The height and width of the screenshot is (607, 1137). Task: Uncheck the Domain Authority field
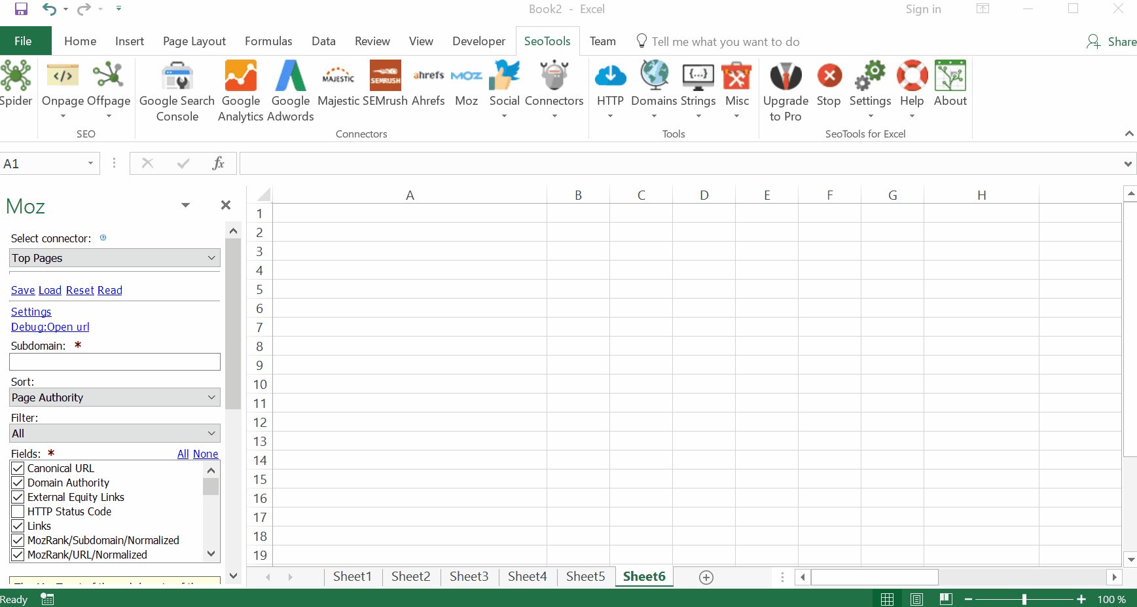click(x=18, y=483)
